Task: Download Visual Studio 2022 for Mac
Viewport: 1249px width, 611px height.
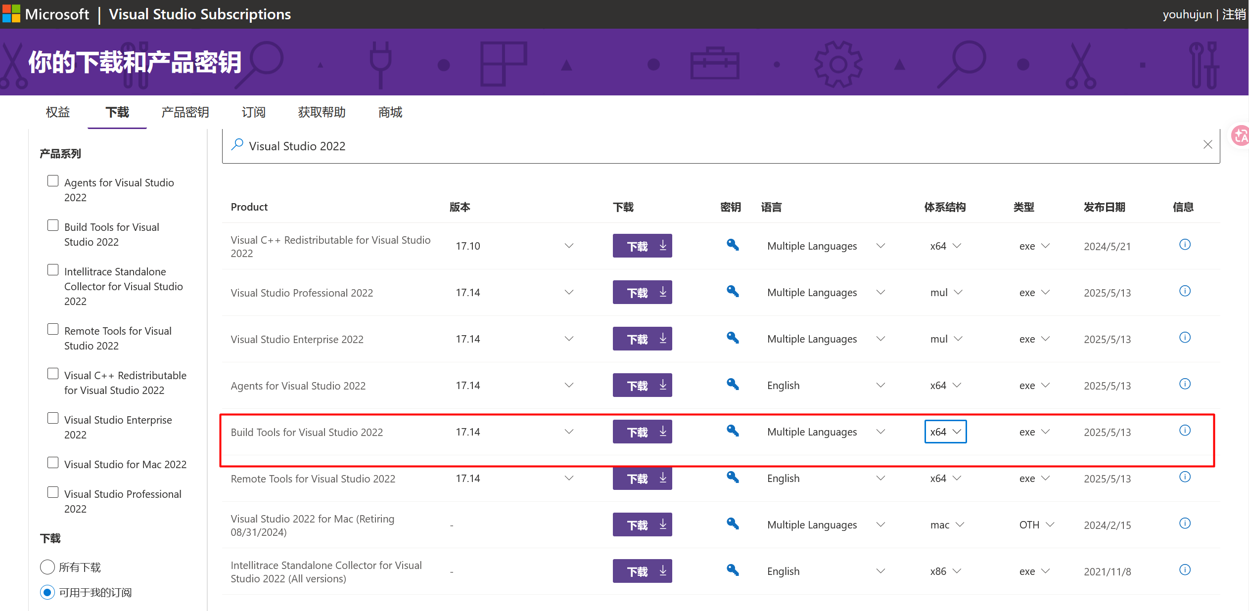Action: tap(642, 524)
